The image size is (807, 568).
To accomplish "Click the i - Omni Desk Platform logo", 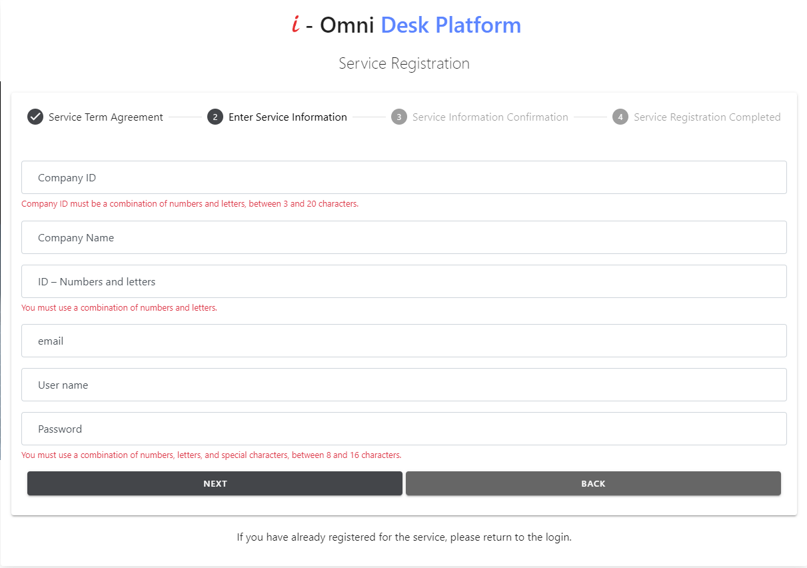I will pos(406,25).
